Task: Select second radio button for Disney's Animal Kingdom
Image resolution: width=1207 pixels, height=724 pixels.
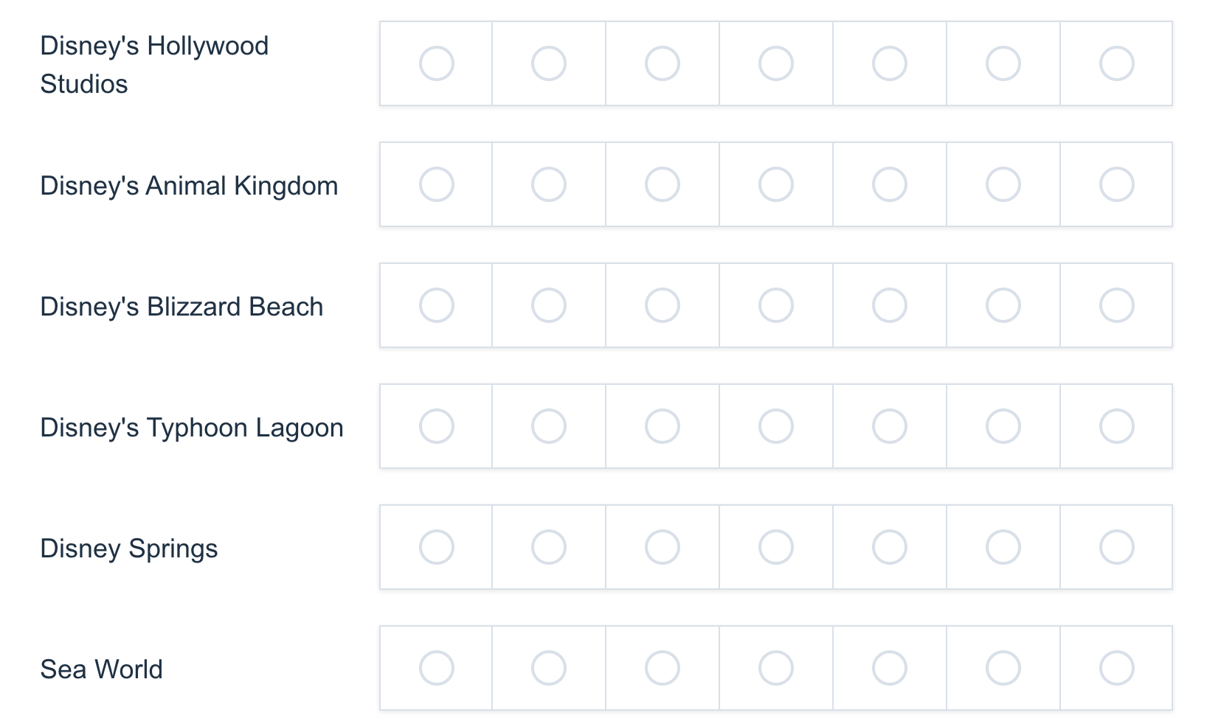Action: [x=549, y=184]
